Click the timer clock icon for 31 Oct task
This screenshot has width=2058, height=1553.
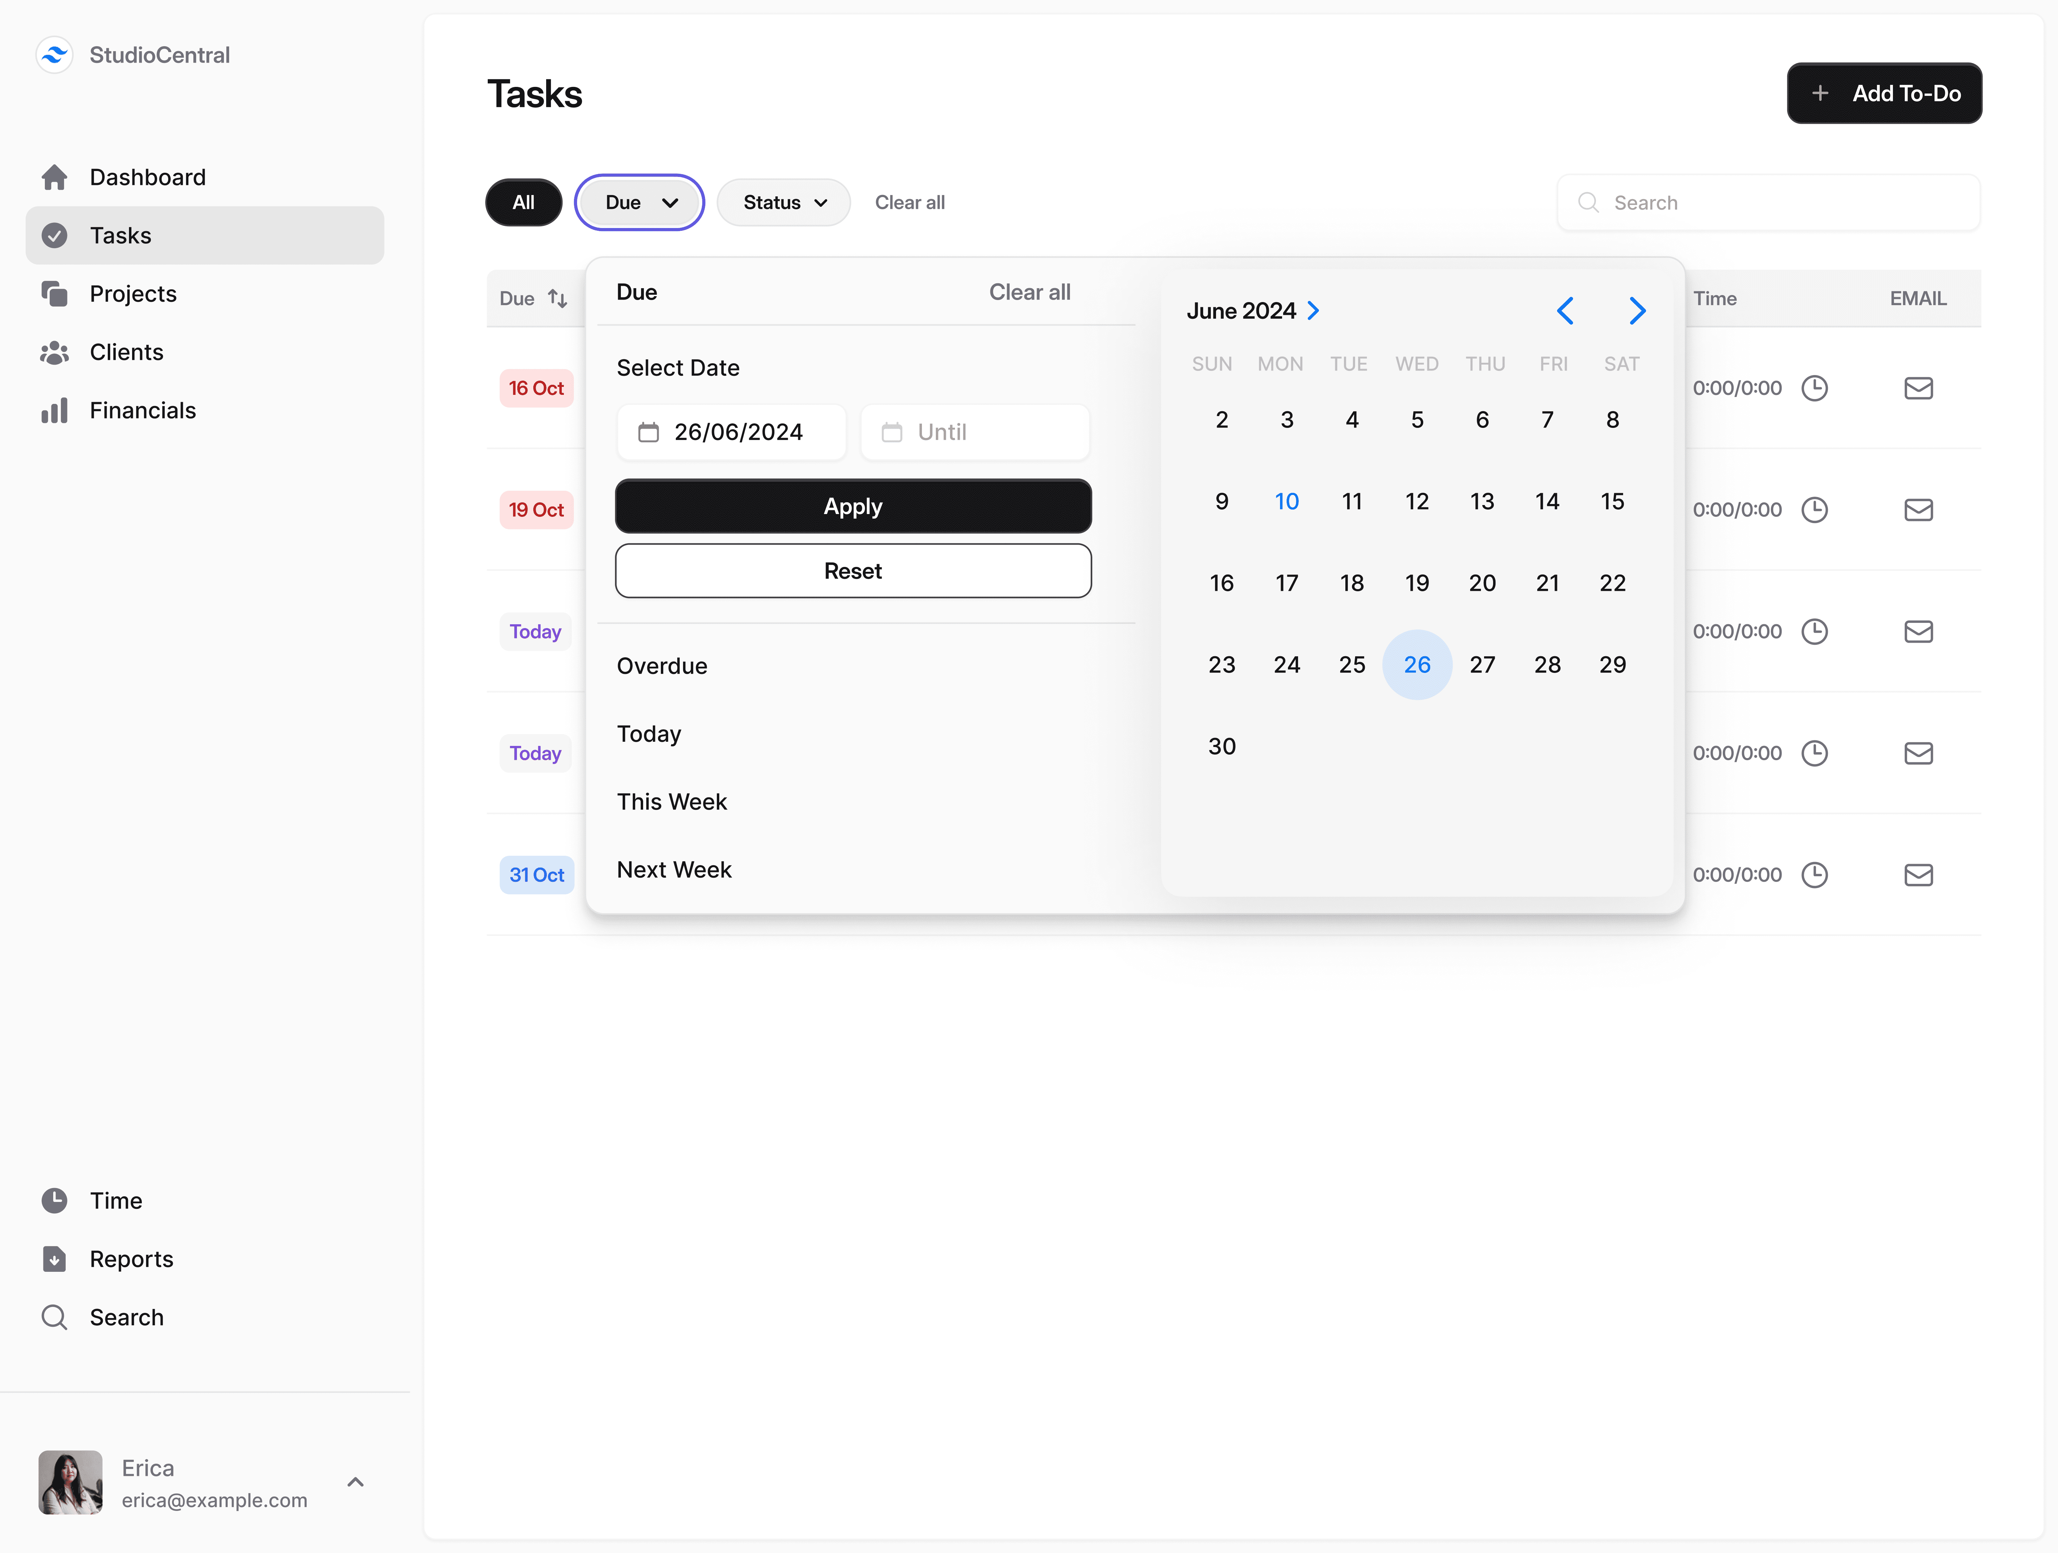[1814, 875]
